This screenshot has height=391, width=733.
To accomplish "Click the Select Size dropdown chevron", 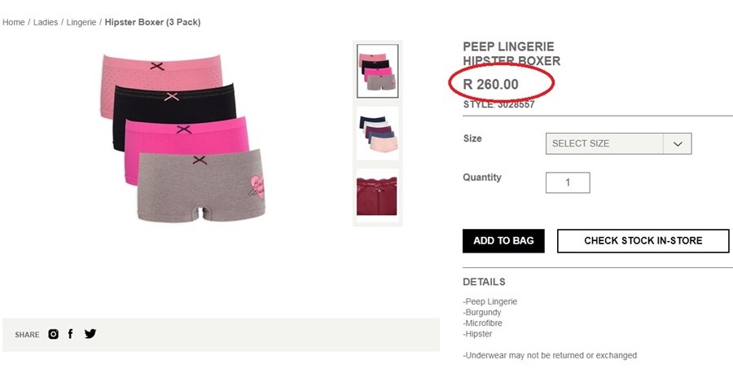I will coord(678,144).
